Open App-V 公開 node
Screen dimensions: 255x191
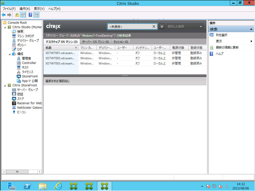[30, 81]
